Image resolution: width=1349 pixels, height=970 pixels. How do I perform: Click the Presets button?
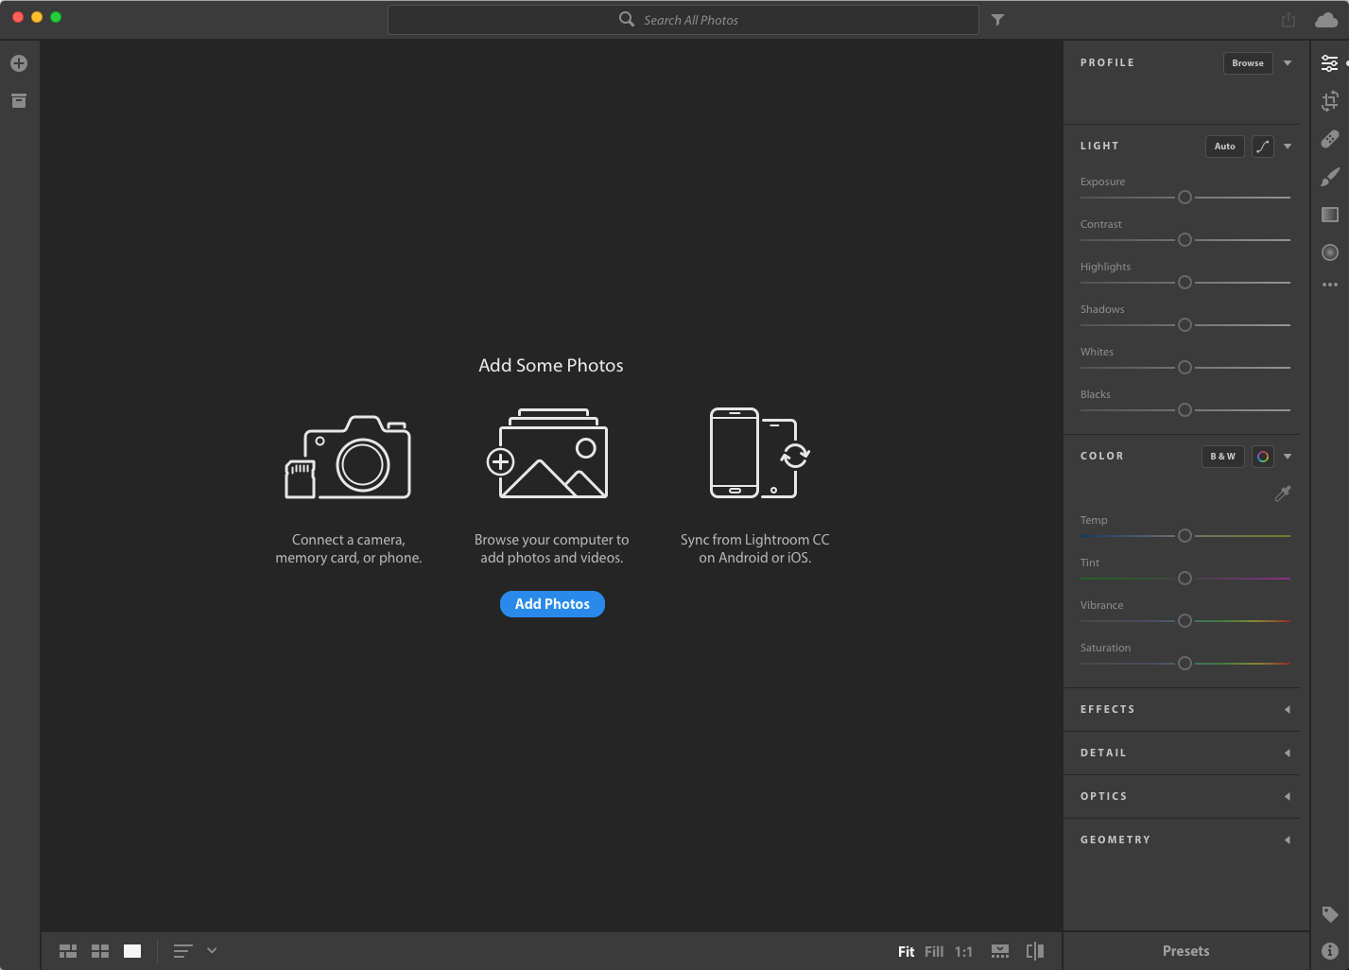(x=1185, y=951)
